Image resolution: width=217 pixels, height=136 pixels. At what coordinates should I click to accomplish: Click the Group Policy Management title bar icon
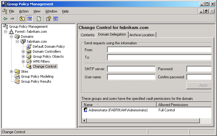coord(4,4)
